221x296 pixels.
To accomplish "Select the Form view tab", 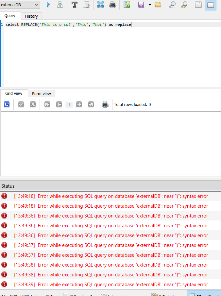I will click(x=41, y=94).
